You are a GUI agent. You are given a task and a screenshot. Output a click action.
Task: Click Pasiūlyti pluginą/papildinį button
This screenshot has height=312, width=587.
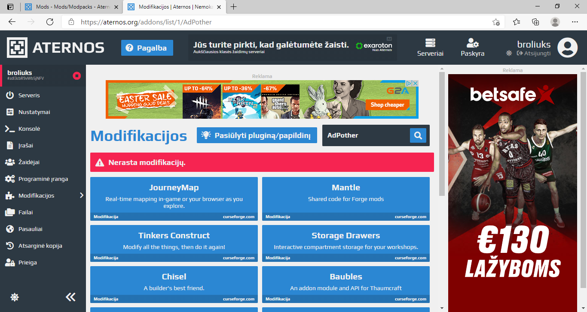tap(257, 135)
